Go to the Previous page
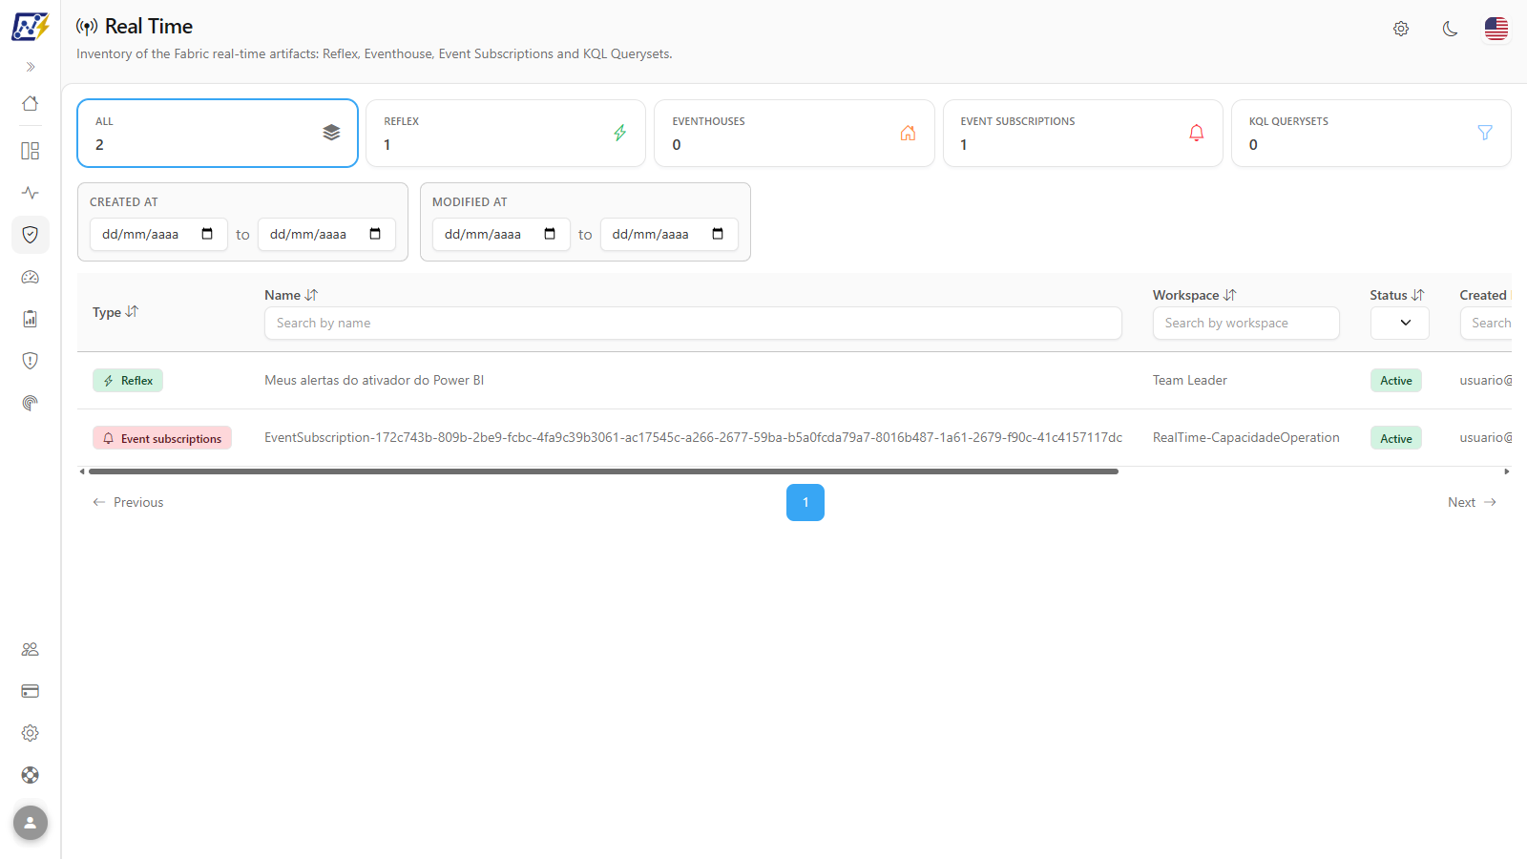This screenshot has width=1527, height=859. pos(128,502)
